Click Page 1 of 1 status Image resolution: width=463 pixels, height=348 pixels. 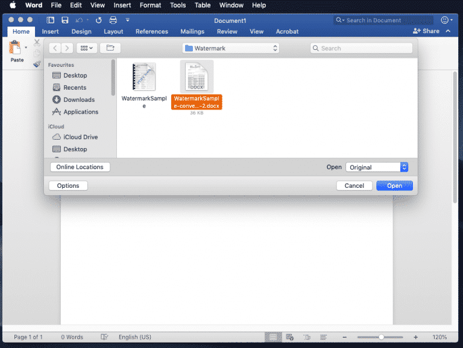tap(28, 337)
